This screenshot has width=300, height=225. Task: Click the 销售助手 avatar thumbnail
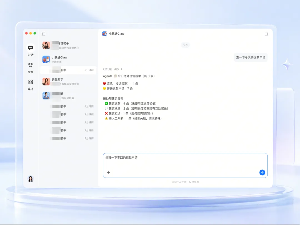(x=46, y=82)
